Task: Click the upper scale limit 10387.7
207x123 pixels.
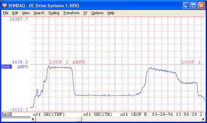Action: 18,19
